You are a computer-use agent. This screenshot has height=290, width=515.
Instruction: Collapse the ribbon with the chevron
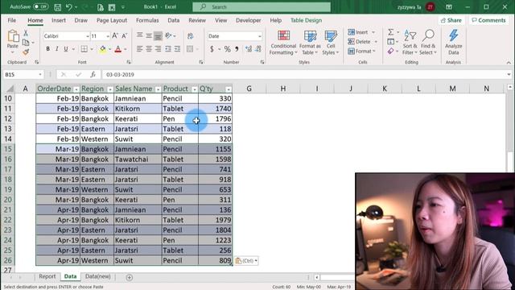(x=509, y=63)
